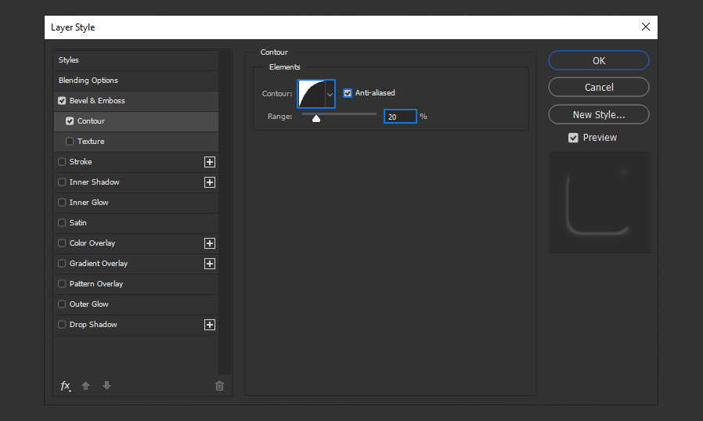This screenshot has width=703, height=421.
Task: Click the Range slider handle
Action: tap(316, 118)
